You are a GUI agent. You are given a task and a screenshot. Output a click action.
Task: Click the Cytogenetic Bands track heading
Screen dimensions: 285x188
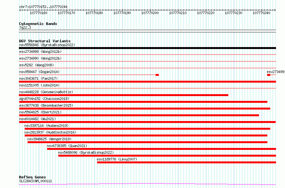tap(38, 24)
